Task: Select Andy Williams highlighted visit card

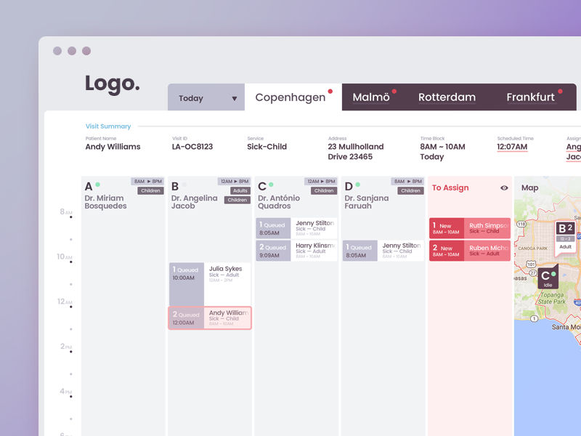Action: click(210, 318)
